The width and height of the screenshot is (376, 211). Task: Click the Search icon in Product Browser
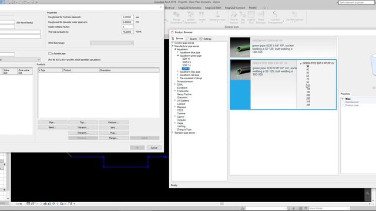pos(187,39)
